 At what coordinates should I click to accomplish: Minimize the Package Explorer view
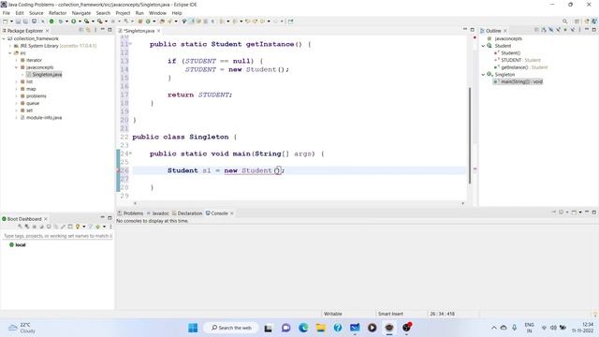(x=102, y=30)
